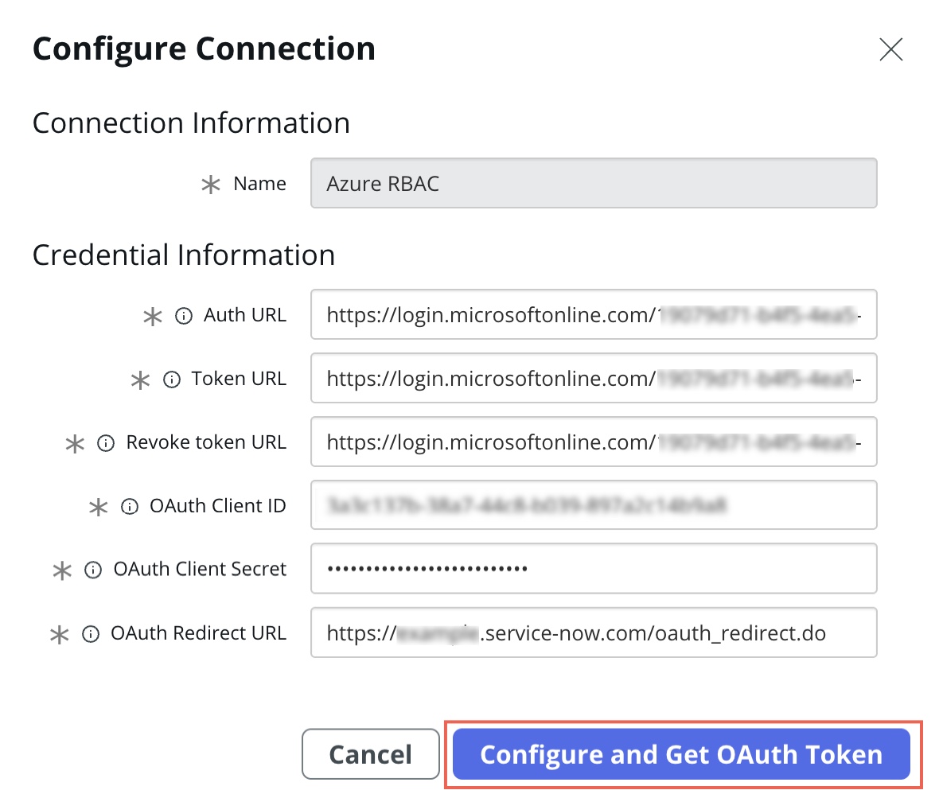Click the Revoke token URL label
The height and width of the screenshot is (794, 939).
pyautogui.click(x=206, y=442)
